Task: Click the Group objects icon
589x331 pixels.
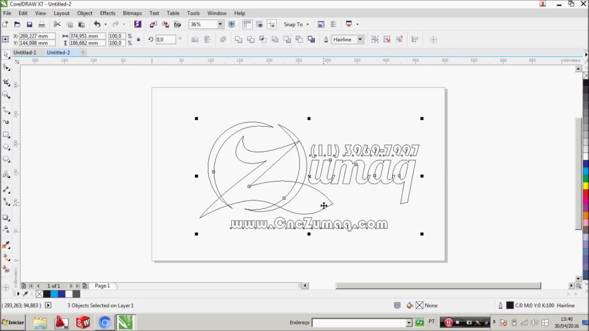Action: point(375,40)
